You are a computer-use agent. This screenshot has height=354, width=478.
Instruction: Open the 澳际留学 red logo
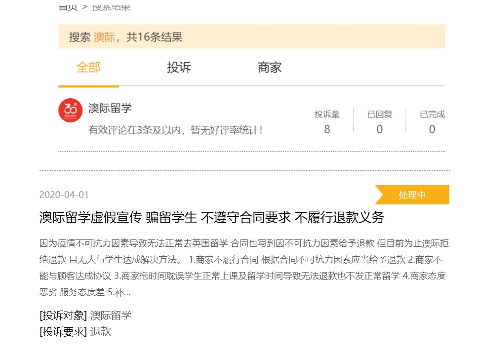pyautogui.click(x=71, y=110)
